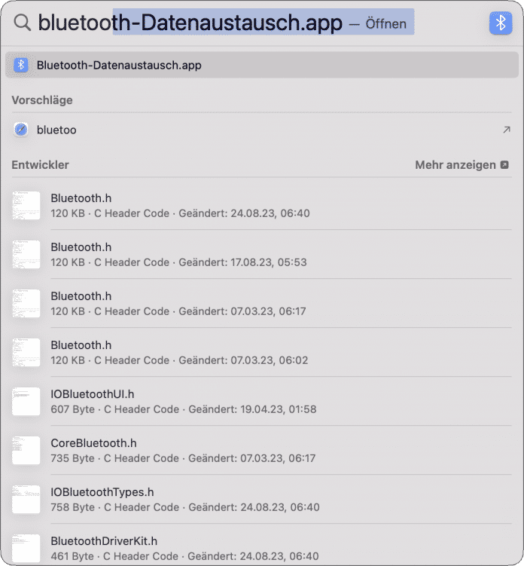Select Bluetooth.h changed 24.08.23, 06:40
The image size is (524, 566).
(x=262, y=206)
